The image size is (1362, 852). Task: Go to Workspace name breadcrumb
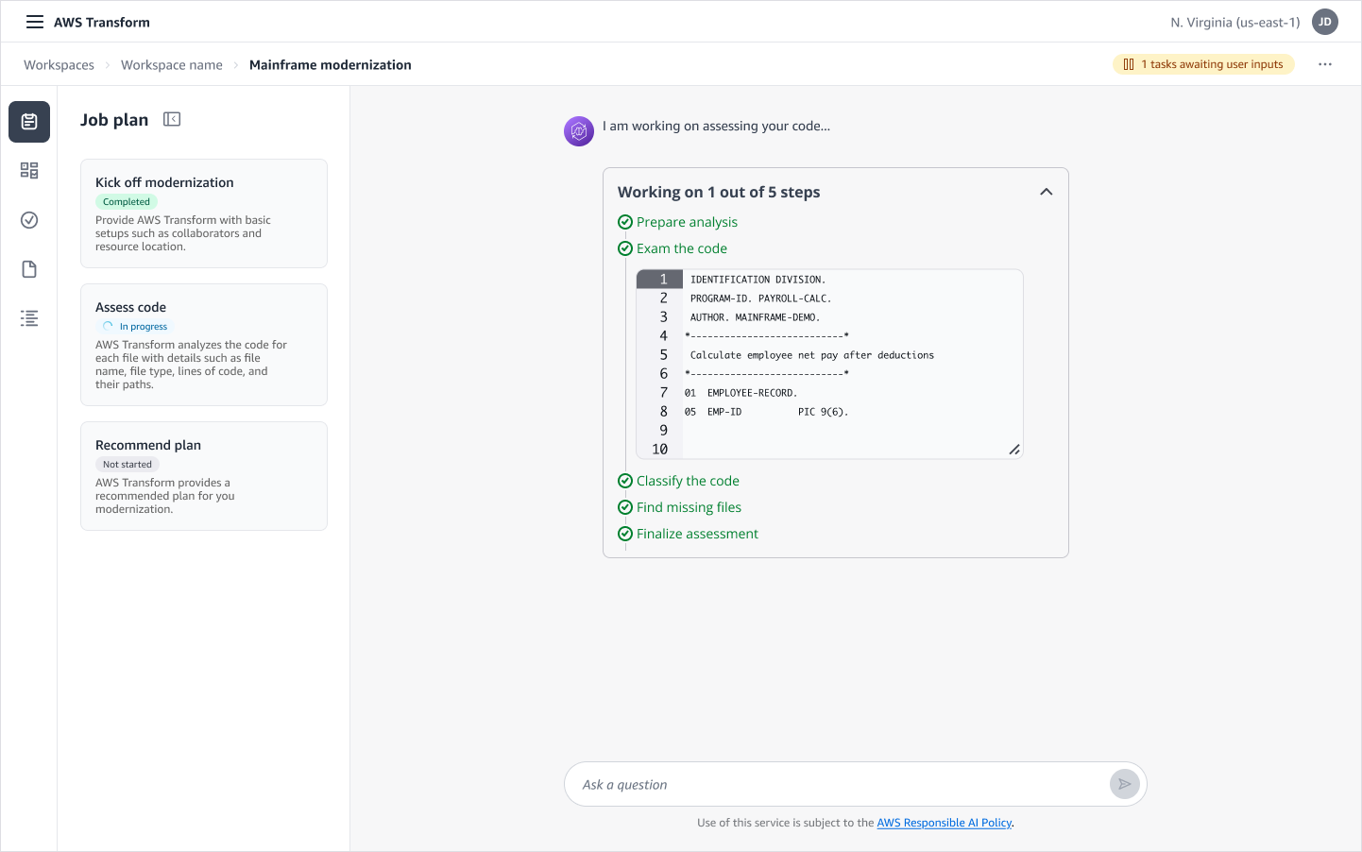(171, 65)
